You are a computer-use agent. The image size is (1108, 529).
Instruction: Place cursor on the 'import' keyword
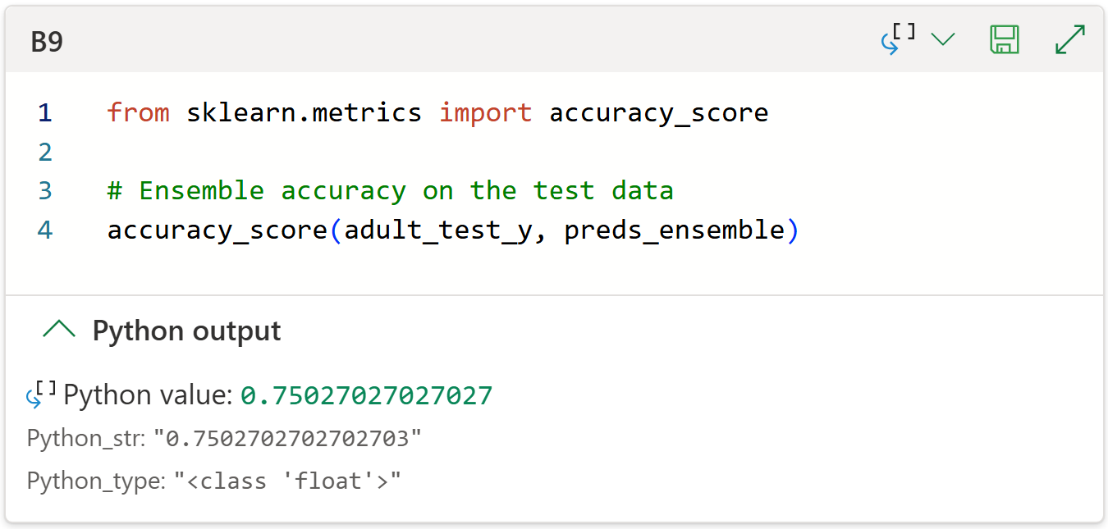485,112
